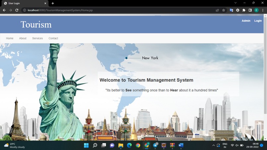Open the Grammarly extension icon
This screenshot has width=267, height=150.
[x=238, y=10]
